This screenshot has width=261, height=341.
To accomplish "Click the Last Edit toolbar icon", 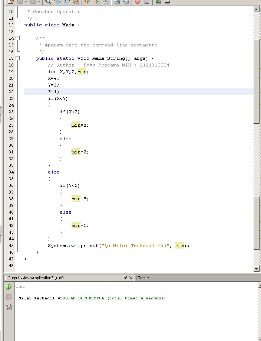I will click(x=10, y=2).
